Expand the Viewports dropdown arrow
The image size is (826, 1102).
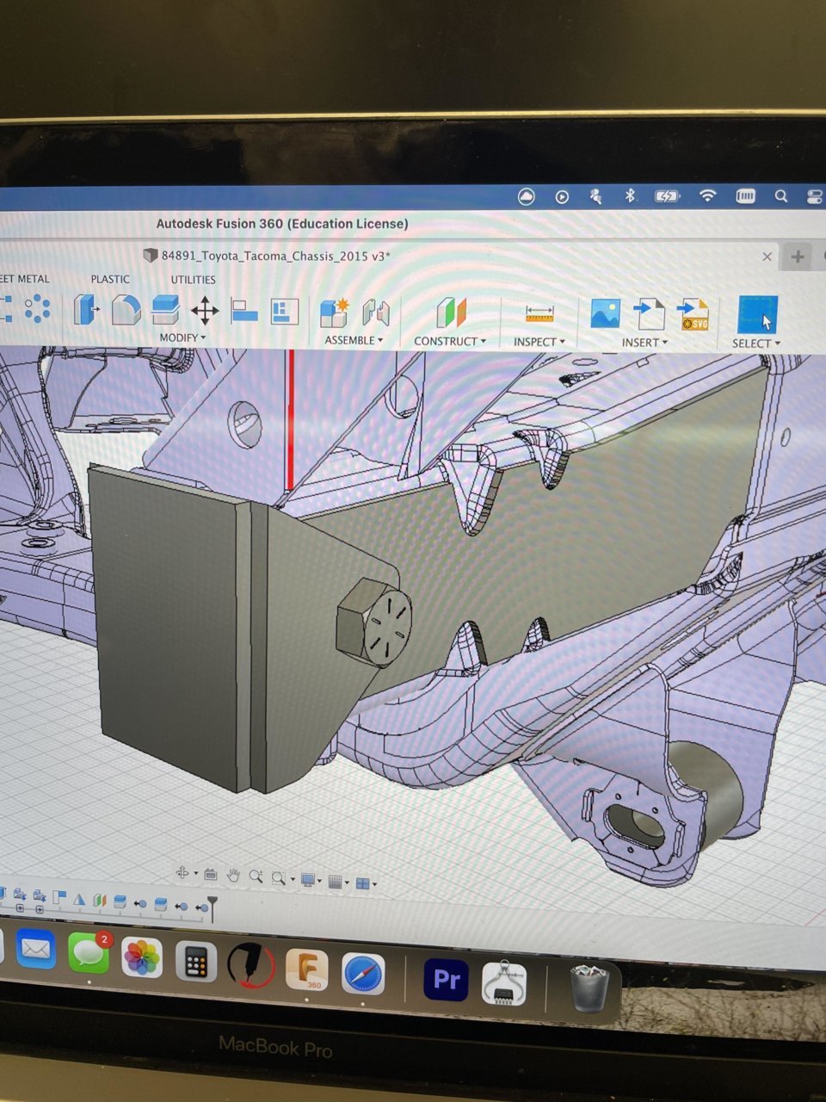click(374, 884)
